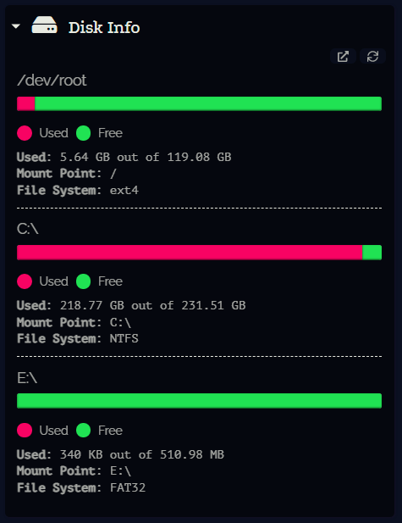Select the /dev/root disk title
The width and height of the screenshot is (402, 523).
point(52,81)
